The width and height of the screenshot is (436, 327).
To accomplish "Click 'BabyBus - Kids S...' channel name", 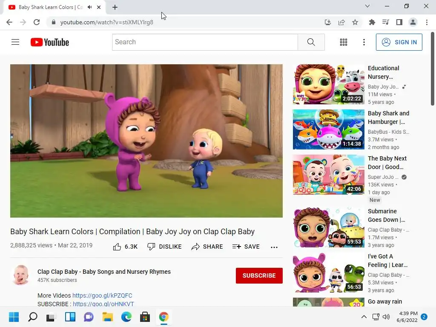I will (x=388, y=132).
